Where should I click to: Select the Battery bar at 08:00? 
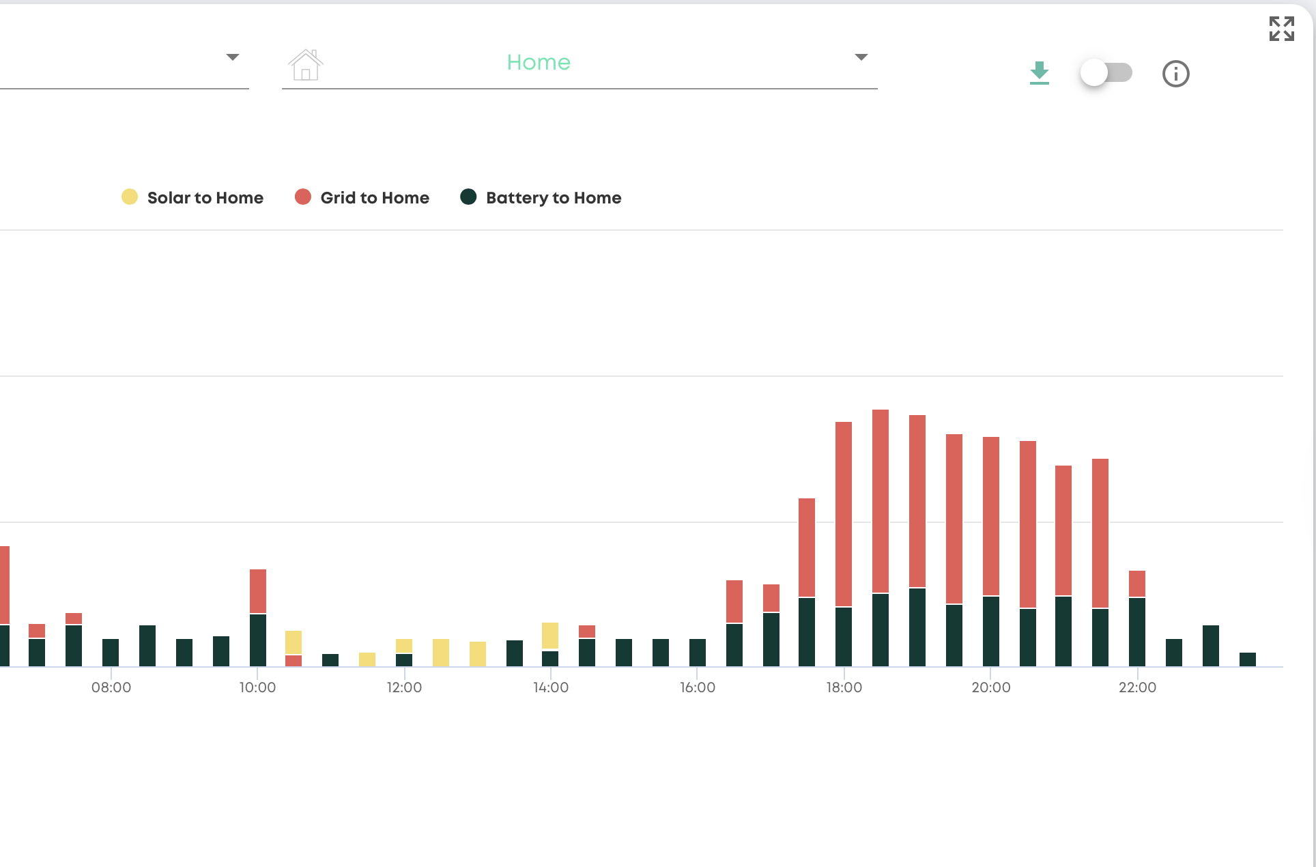[111, 653]
